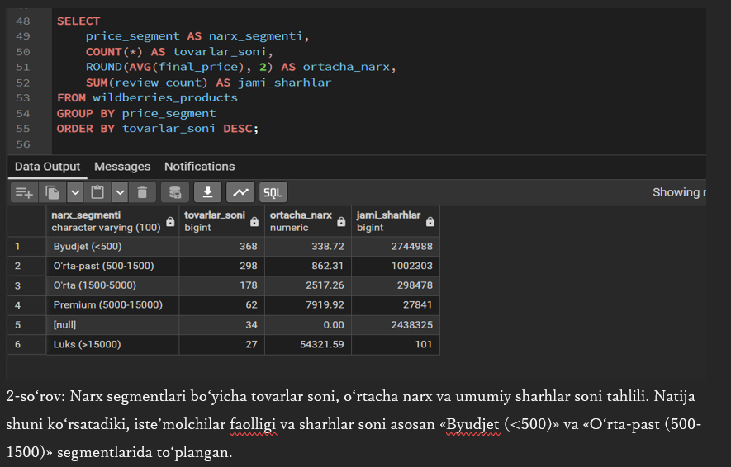Select result row number 1
This screenshot has width=731, height=467.
[27, 247]
